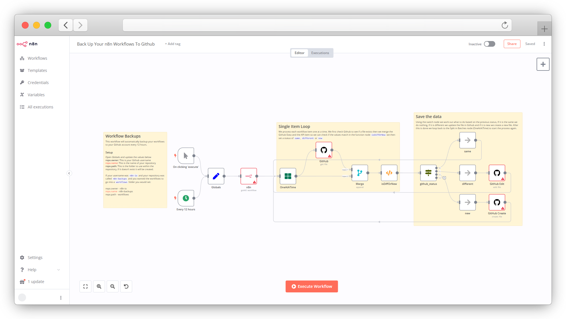This screenshot has width=566, height=319.
Task: Zoom out on the canvas
Action: point(113,286)
